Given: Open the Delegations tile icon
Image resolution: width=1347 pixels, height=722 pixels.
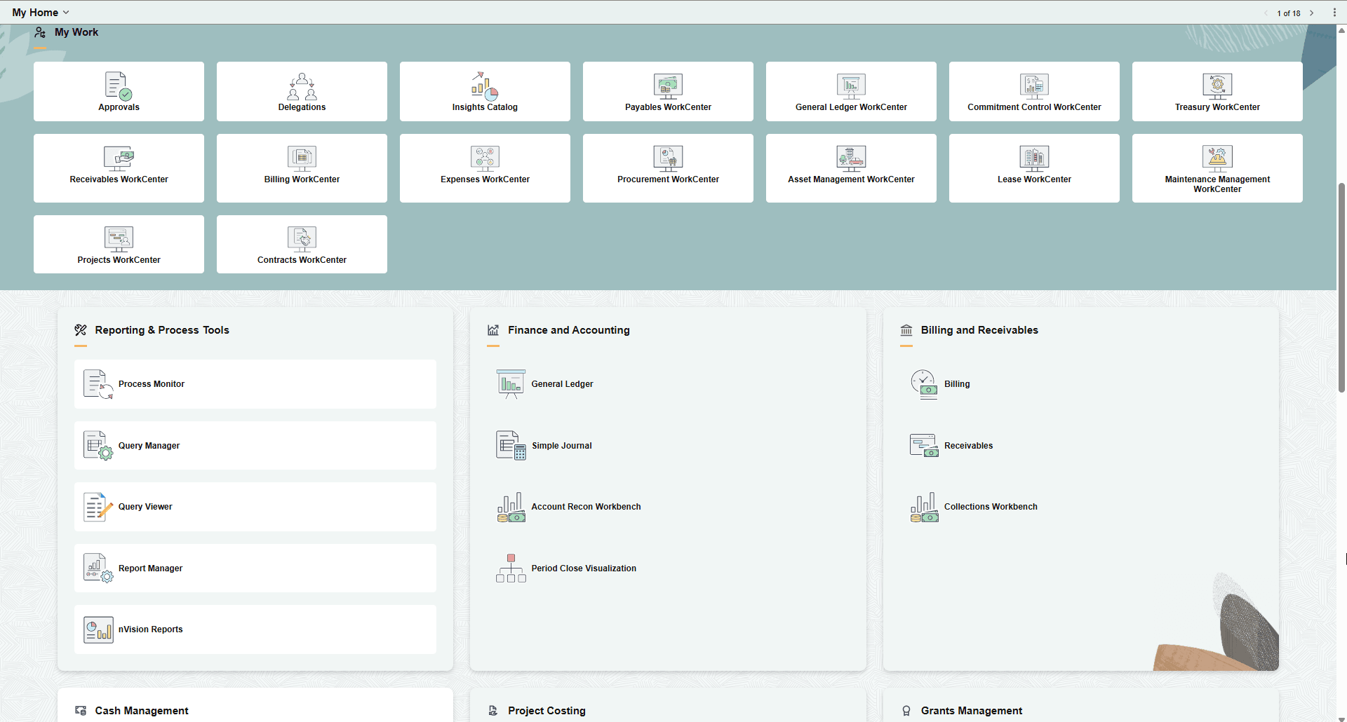Looking at the screenshot, I should coord(302,86).
